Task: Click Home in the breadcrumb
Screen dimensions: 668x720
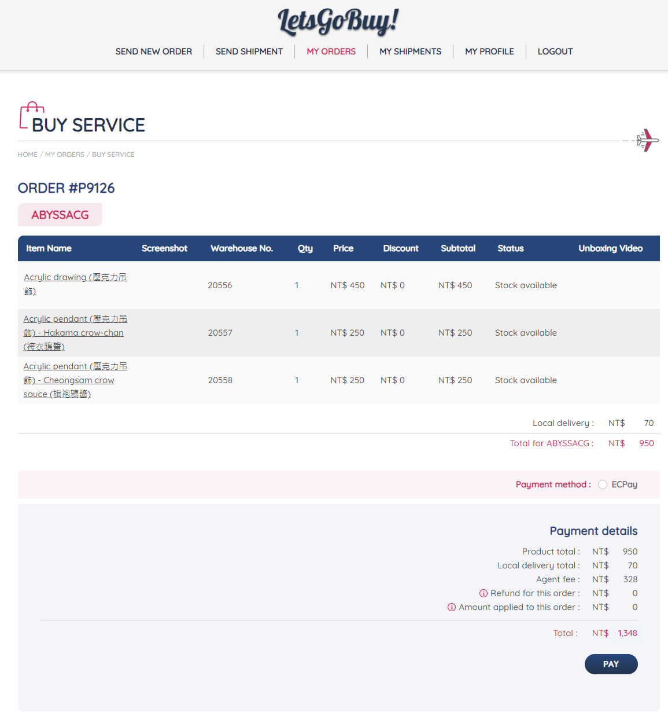Action: pyautogui.click(x=27, y=155)
